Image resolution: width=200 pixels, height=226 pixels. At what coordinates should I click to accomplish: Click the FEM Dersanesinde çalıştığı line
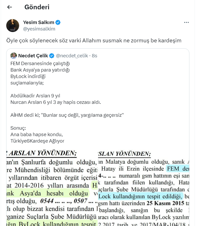[40, 64]
